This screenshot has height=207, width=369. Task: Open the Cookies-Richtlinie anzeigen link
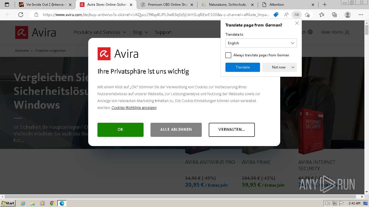[134, 108]
